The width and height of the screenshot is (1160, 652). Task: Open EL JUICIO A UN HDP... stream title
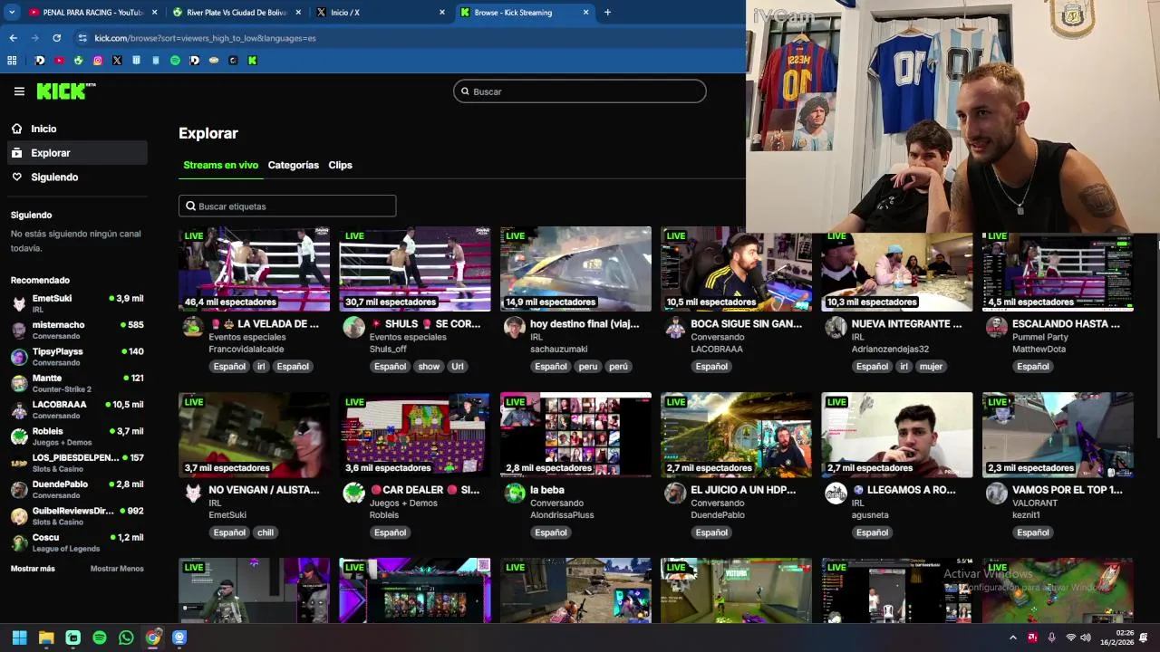(x=743, y=490)
